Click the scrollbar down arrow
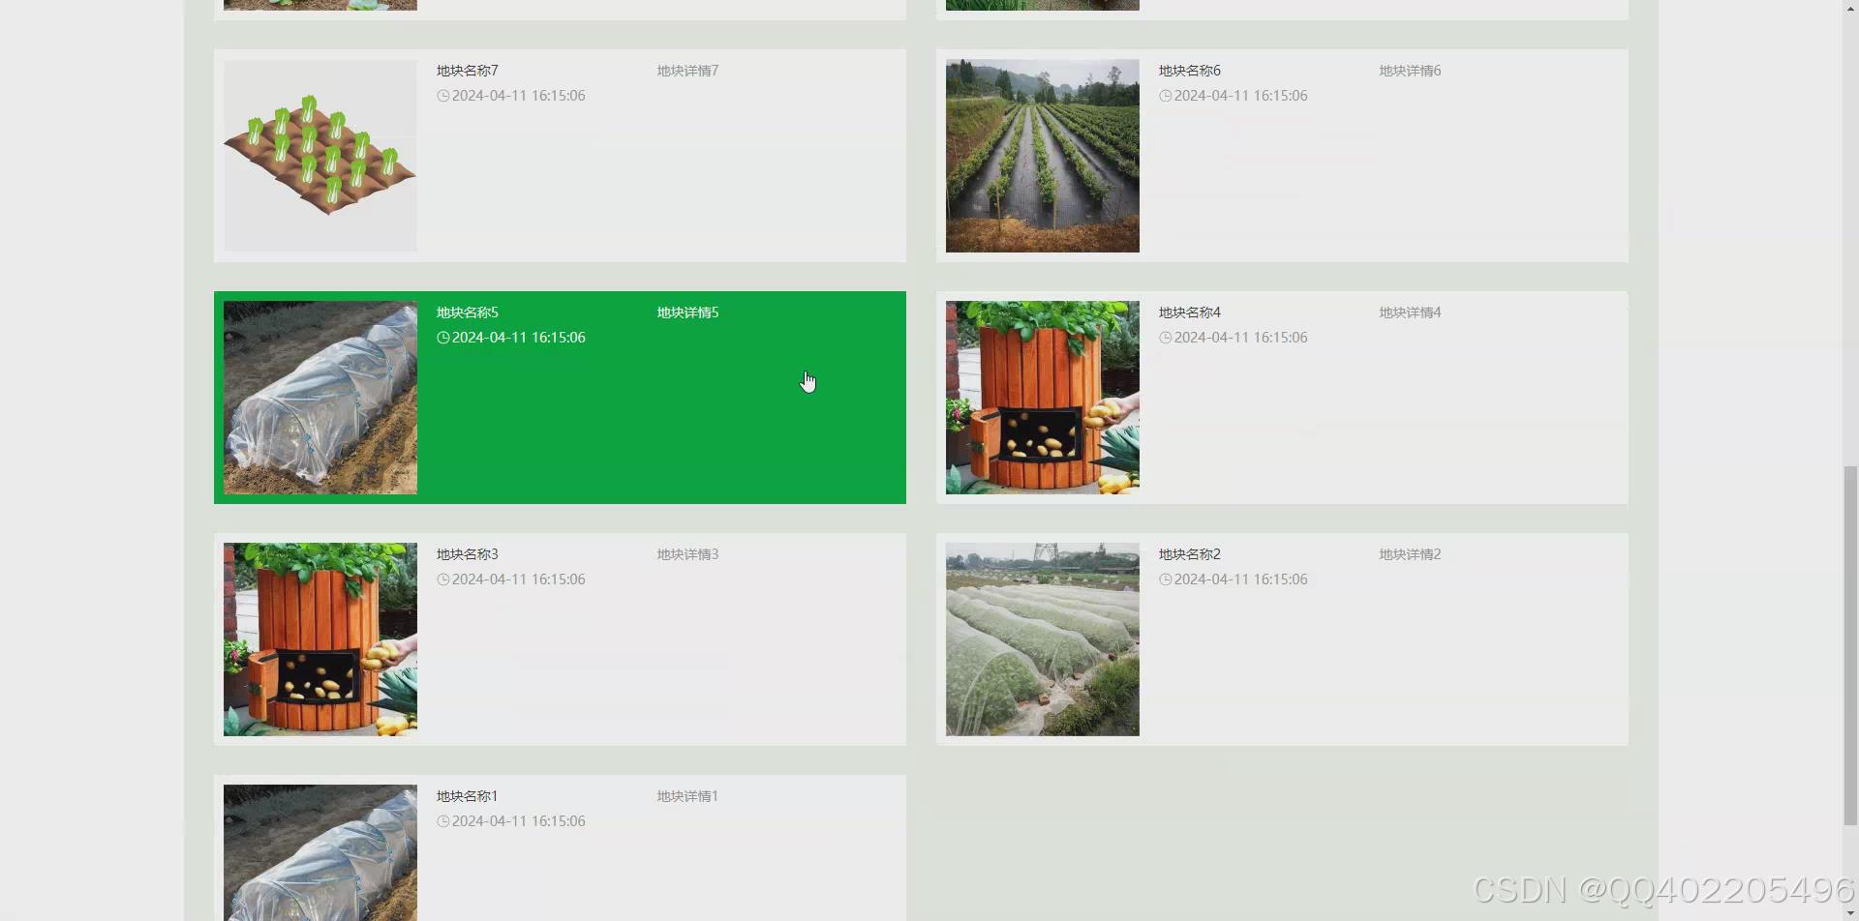This screenshot has width=1859, height=921. tap(1850, 913)
